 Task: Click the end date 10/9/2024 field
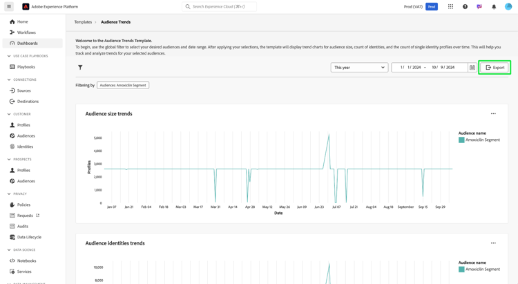click(443, 68)
